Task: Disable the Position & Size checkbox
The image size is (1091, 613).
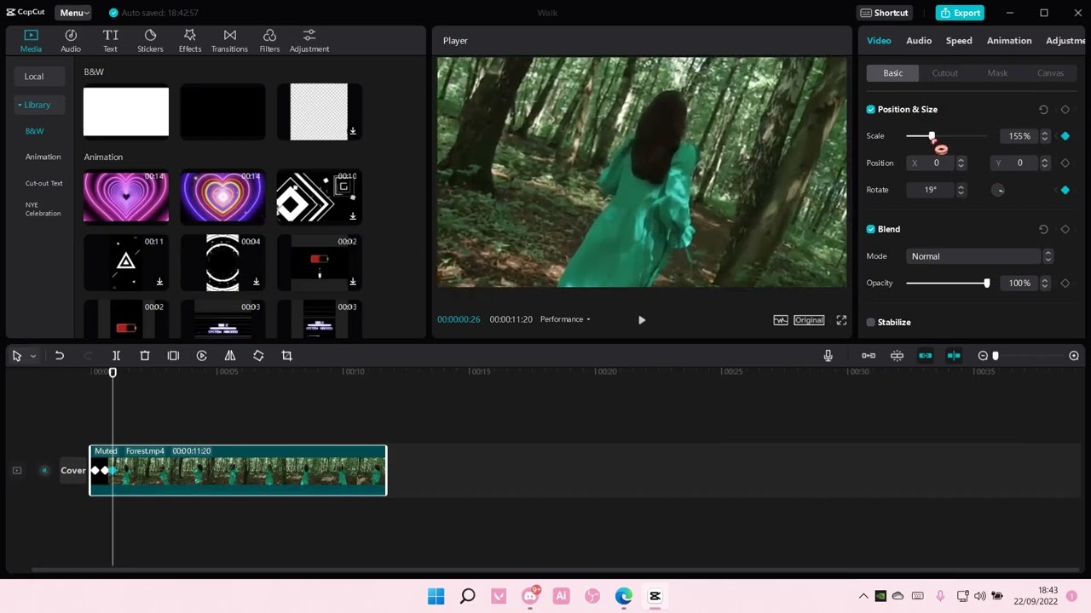Action: coord(870,110)
